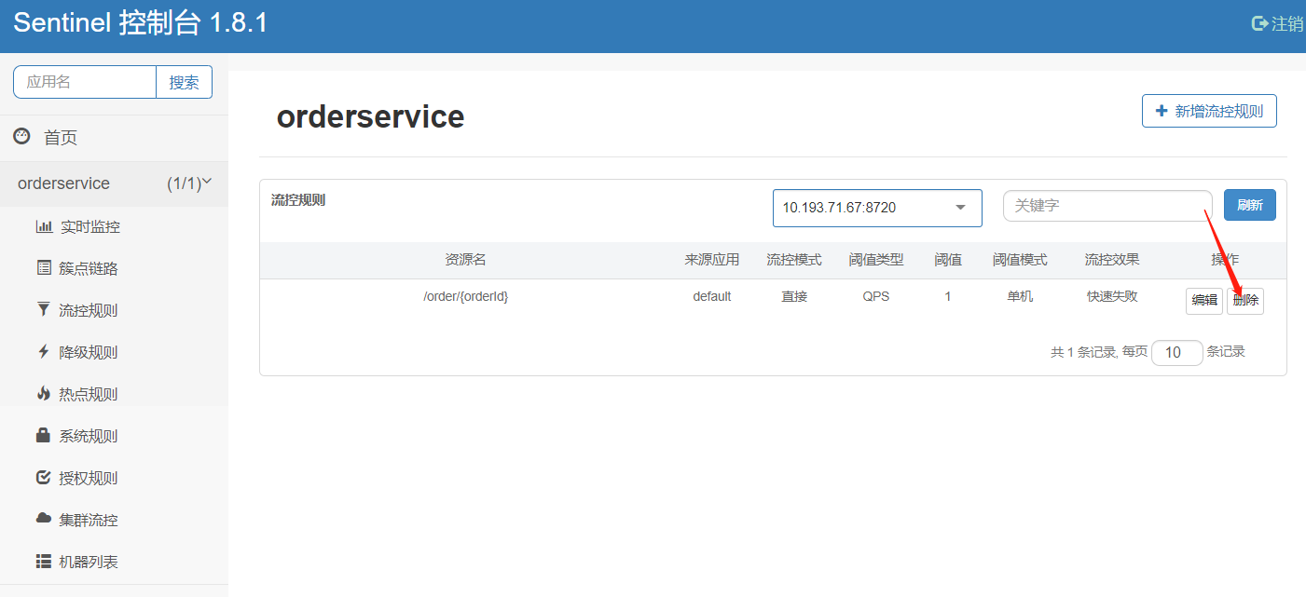1306x597 pixels.
Task: Click the lightning bolt icon for 降级规则
Action: (43, 352)
